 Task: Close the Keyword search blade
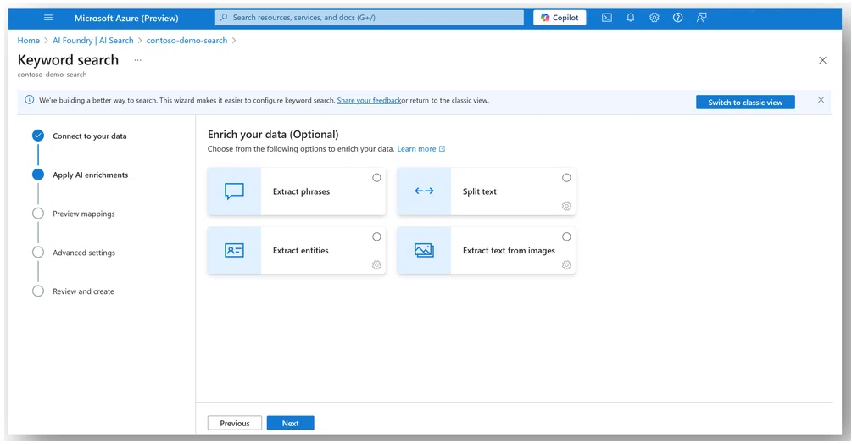[x=822, y=60]
